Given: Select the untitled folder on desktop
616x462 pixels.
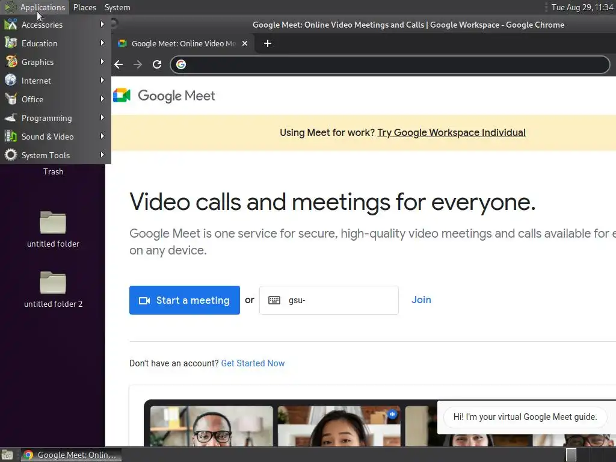Looking at the screenshot, I should click(53, 229).
